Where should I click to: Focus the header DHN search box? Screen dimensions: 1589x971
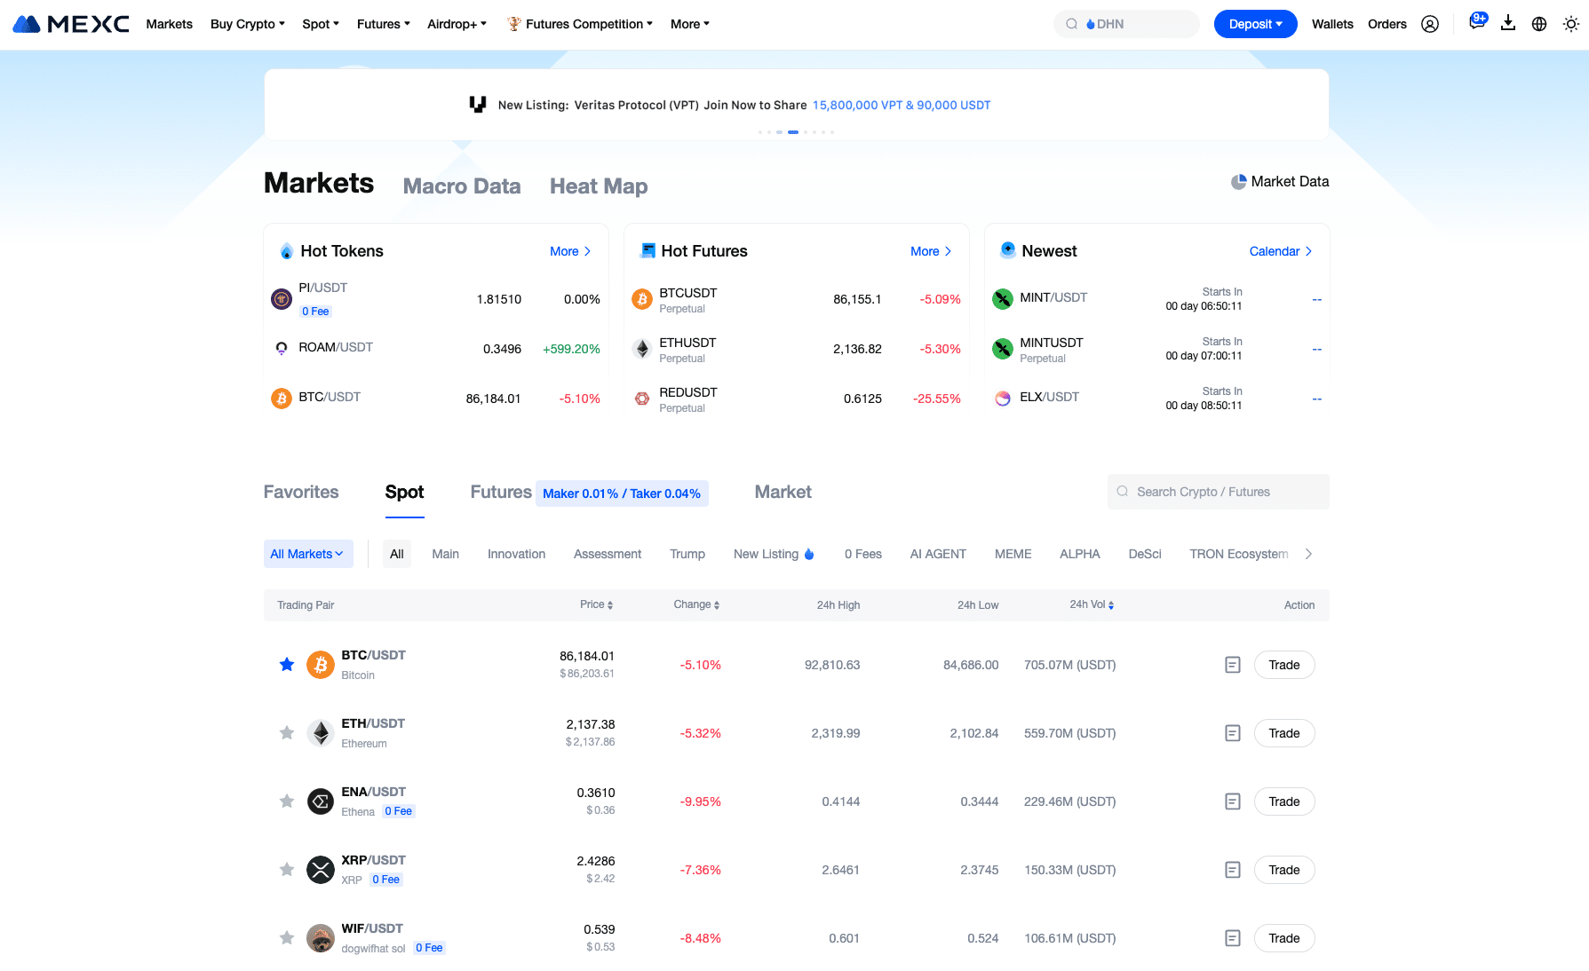pyautogui.click(x=1126, y=24)
